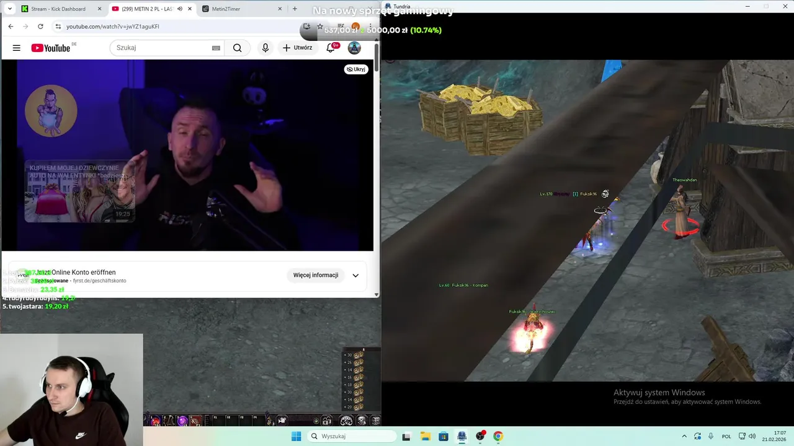Go back in Chrome
This screenshot has width=794, height=446.
pos(11,27)
